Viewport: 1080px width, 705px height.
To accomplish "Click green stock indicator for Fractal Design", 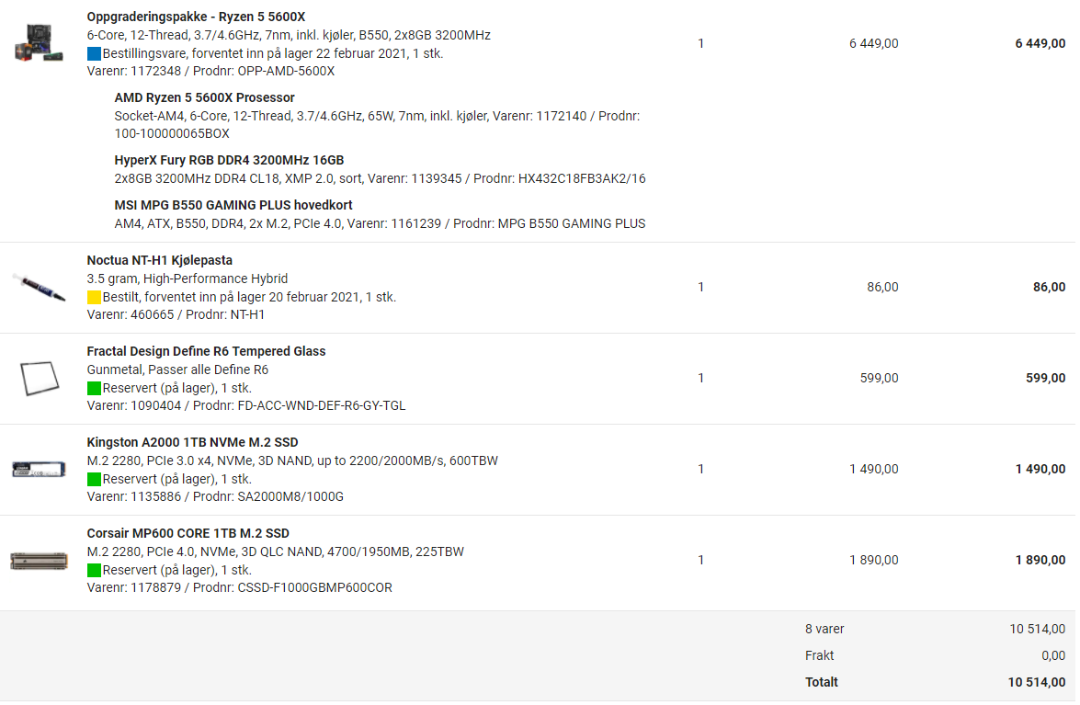I will [94, 388].
